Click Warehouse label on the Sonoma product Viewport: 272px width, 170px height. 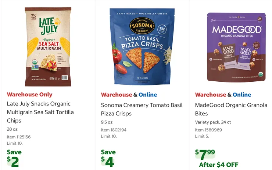(x=116, y=95)
